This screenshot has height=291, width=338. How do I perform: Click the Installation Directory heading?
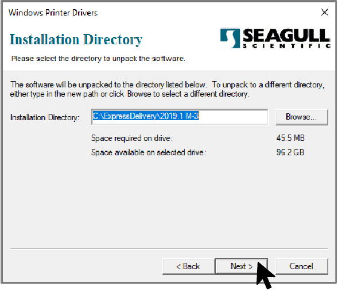(x=76, y=40)
